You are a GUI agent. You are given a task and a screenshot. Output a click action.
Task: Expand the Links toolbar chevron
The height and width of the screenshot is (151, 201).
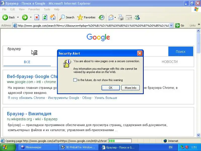[x=199, y=24]
